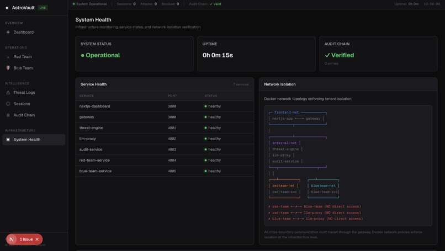
Task: Click the Red Team swords icon
Action: click(8, 57)
